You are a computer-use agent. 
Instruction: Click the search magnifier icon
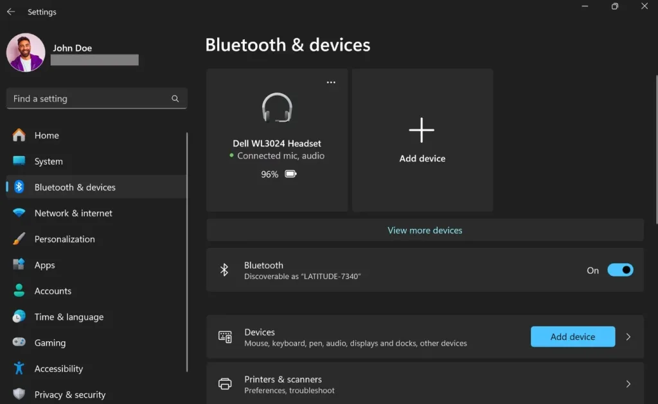175,99
